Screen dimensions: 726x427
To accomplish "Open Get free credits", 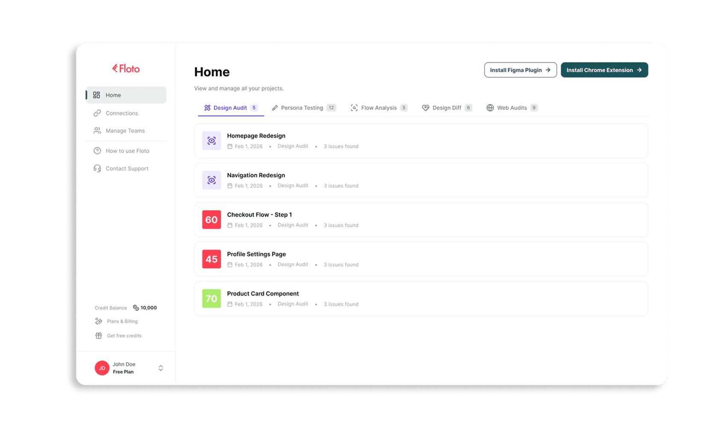I will [118, 336].
